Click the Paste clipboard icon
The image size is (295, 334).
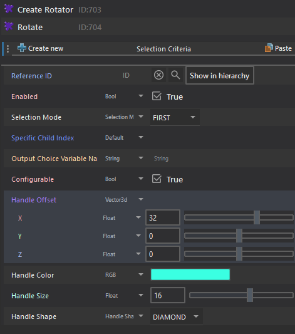click(269, 48)
